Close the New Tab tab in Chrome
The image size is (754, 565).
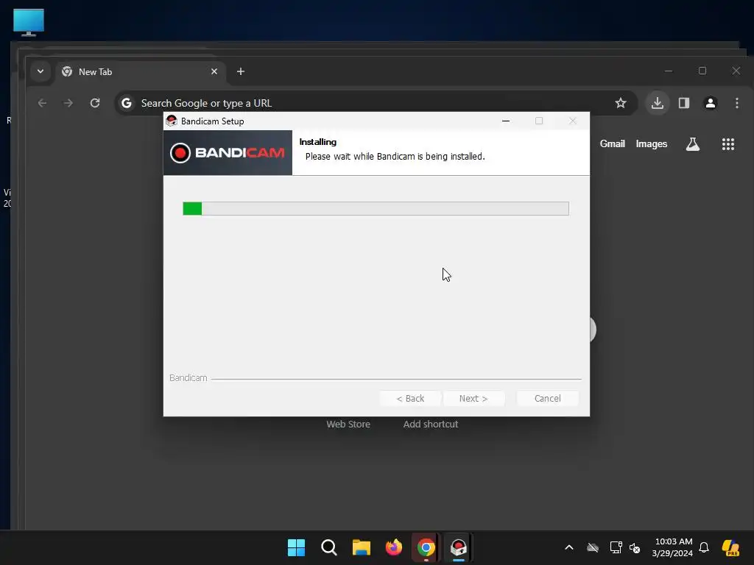point(214,71)
